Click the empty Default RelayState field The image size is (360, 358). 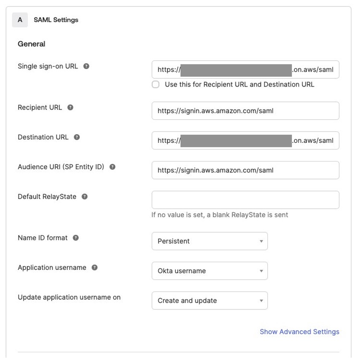[245, 200]
